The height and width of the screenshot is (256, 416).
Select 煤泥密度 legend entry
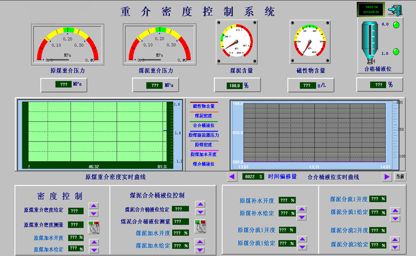(203, 115)
